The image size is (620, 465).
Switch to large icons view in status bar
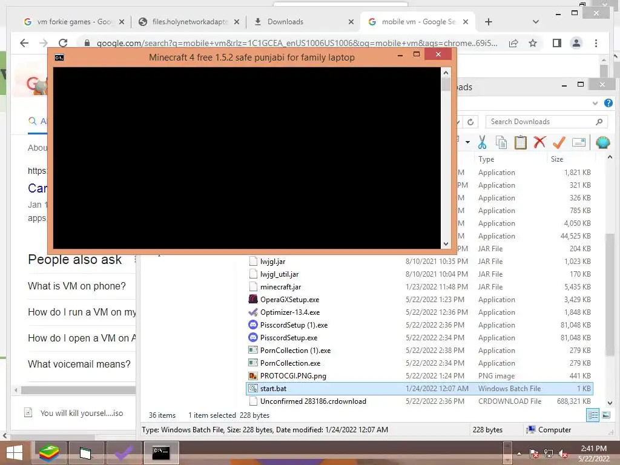(x=605, y=415)
